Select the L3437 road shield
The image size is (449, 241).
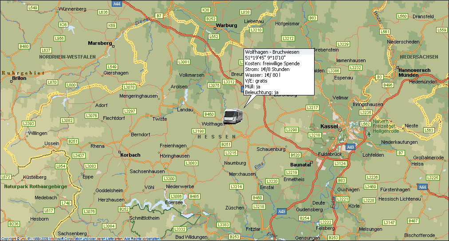pos(79,156)
